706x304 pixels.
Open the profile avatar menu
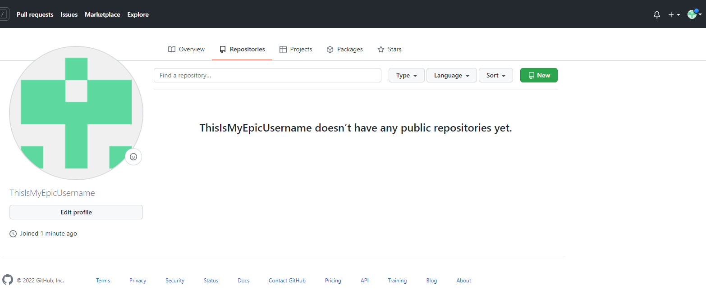693,14
